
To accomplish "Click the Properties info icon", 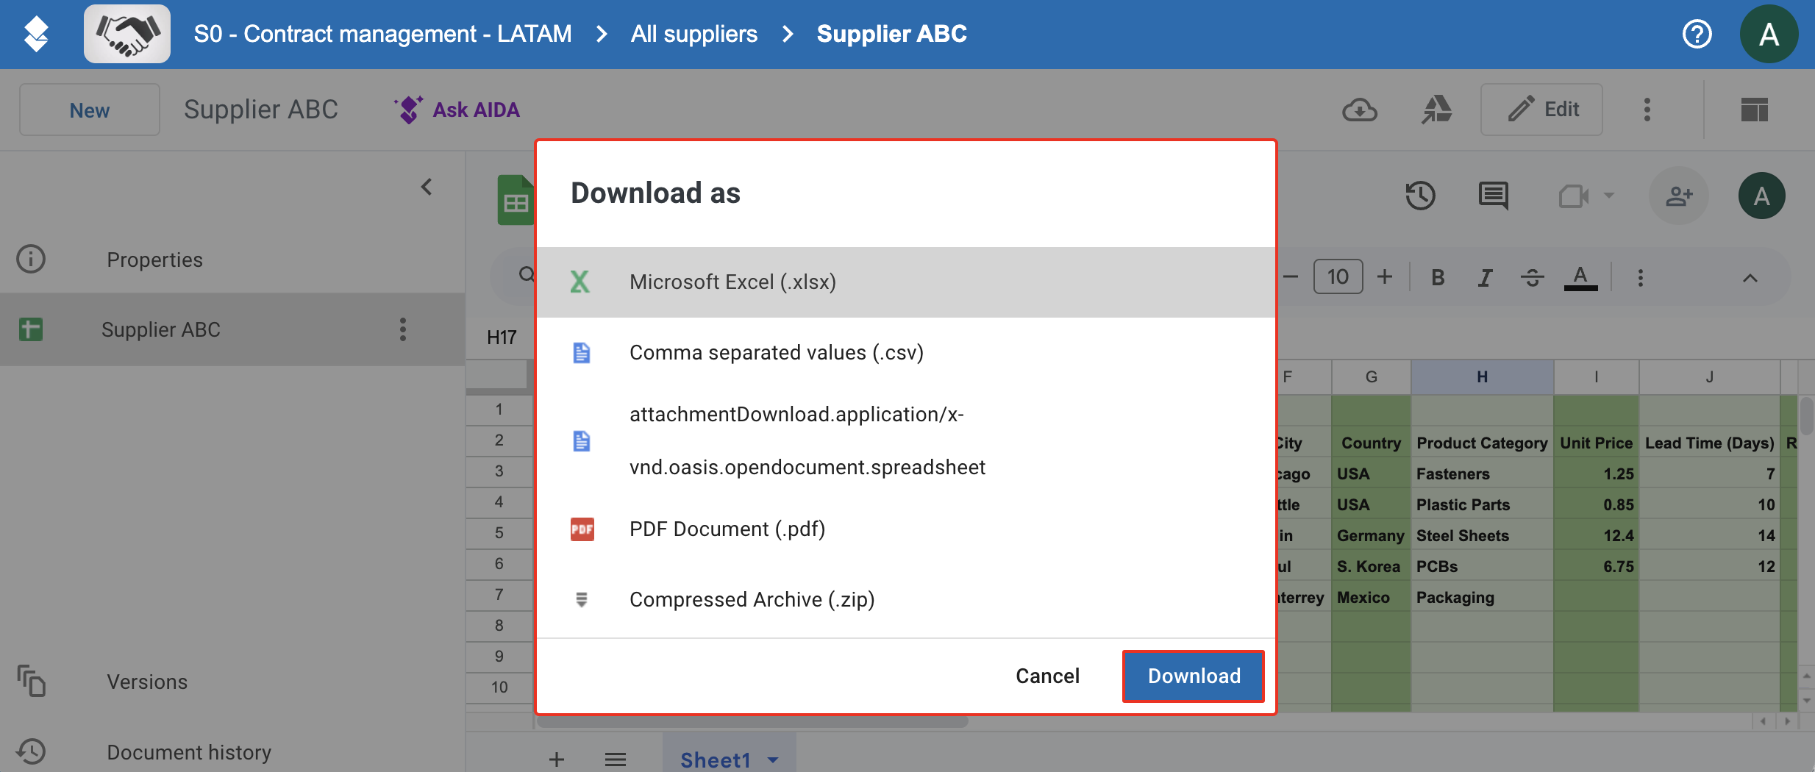I will pos(31,259).
